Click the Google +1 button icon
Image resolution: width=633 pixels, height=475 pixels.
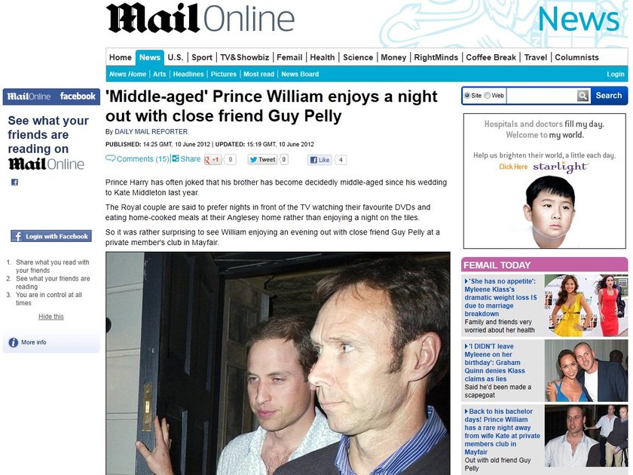pos(213,160)
